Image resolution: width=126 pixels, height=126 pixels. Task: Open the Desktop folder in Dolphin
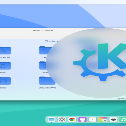tap(46, 50)
